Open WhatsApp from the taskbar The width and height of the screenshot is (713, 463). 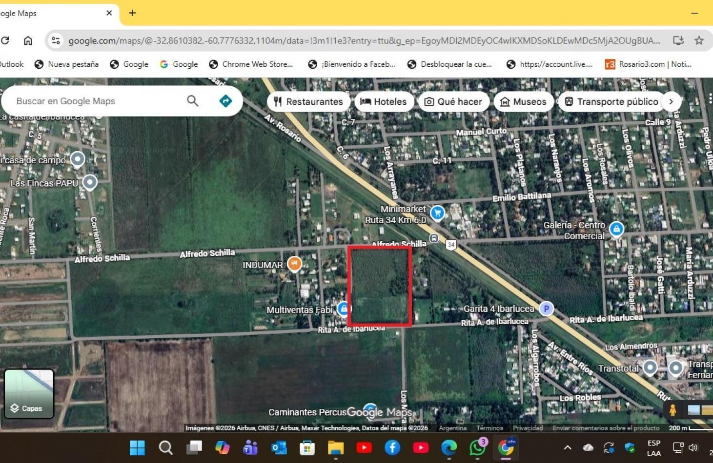click(x=477, y=447)
